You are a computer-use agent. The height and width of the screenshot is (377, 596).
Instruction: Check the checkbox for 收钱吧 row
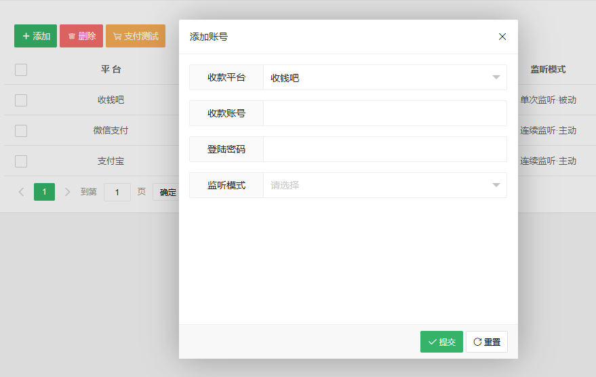(21, 100)
